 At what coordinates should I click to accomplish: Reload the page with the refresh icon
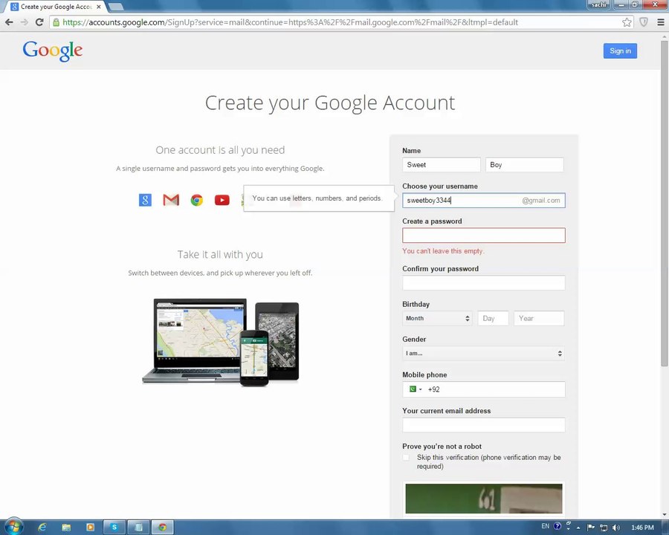click(x=39, y=22)
